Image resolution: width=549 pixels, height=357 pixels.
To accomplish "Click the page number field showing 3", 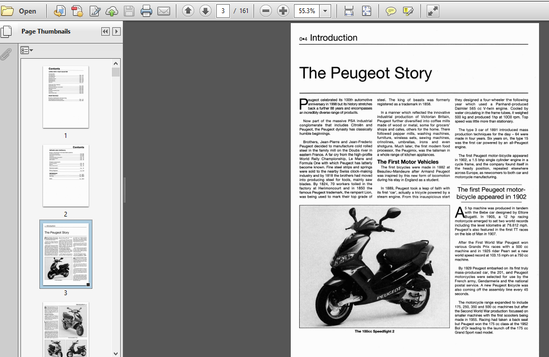I will point(223,11).
